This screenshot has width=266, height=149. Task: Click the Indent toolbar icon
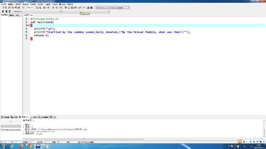(53, 8)
